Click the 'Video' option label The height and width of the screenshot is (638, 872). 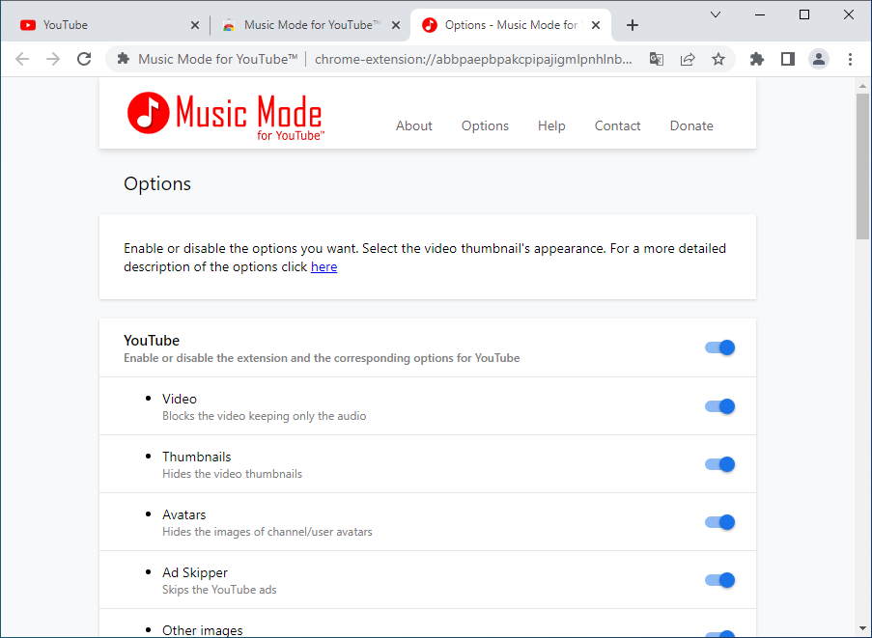pos(179,399)
